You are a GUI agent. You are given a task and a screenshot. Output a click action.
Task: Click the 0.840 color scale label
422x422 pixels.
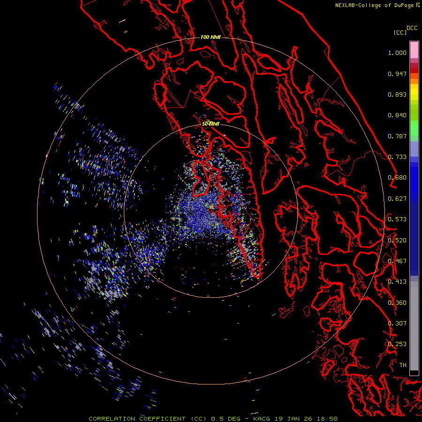397,115
